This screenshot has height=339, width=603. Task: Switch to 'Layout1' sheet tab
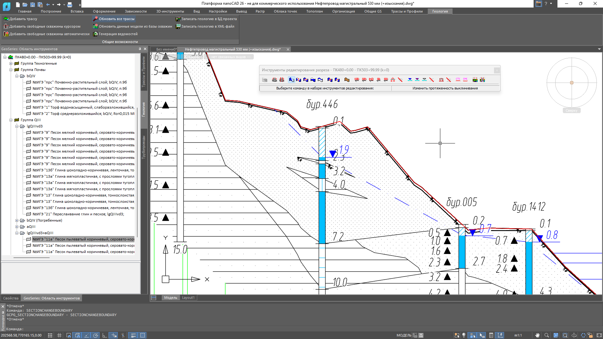click(188, 298)
